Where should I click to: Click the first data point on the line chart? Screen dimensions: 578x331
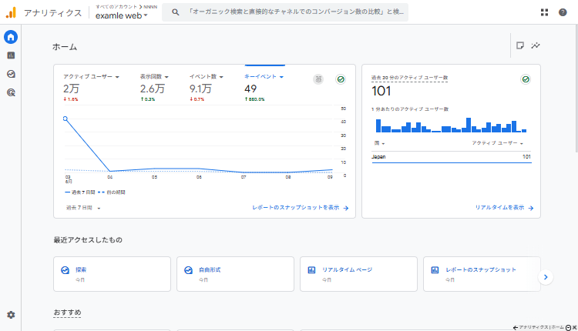coord(66,119)
